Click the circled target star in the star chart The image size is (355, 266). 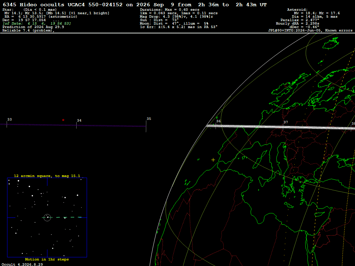click(x=47, y=218)
